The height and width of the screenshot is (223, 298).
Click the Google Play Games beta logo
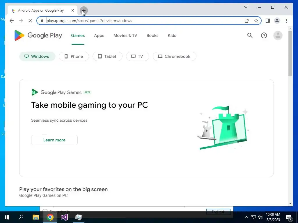coord(61,92)
